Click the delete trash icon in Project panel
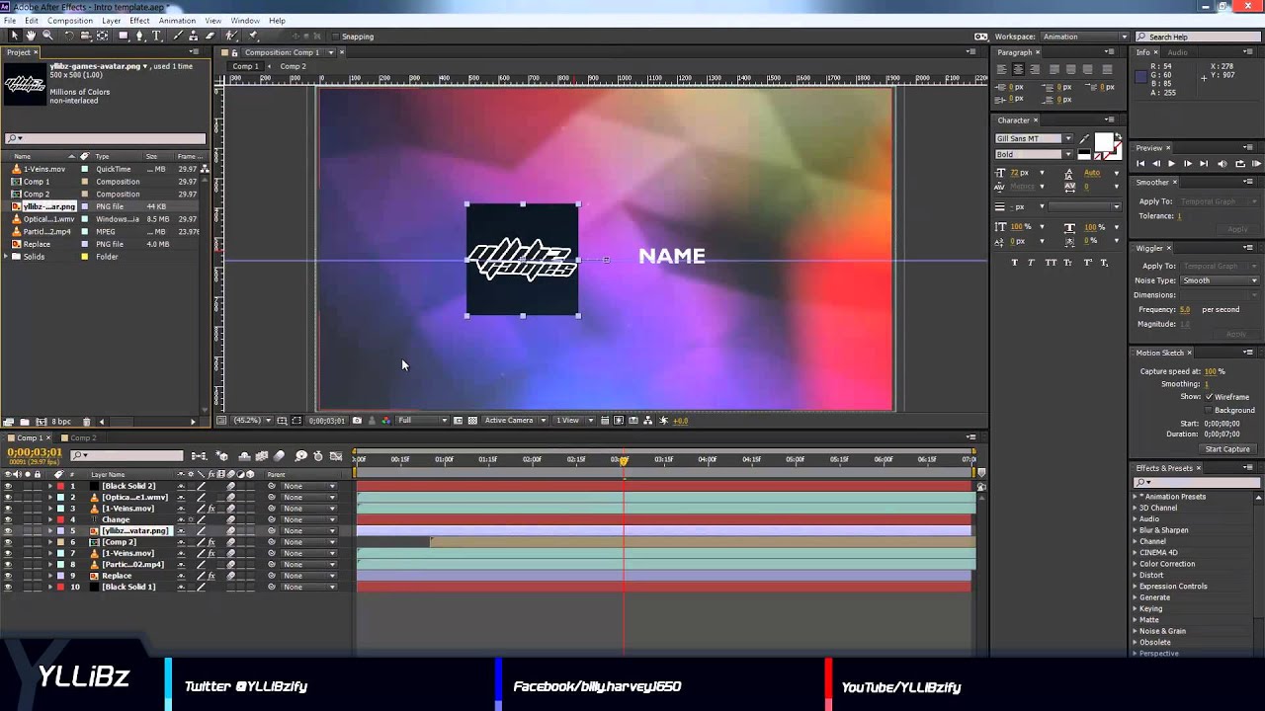1265x711 pixels. click(x=86, y=422)
